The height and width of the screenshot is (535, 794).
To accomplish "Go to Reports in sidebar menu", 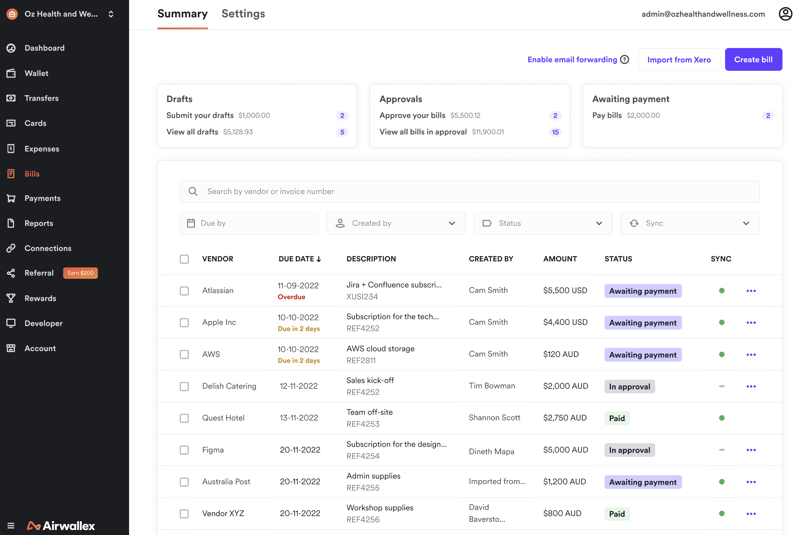I will coord(39,223).
